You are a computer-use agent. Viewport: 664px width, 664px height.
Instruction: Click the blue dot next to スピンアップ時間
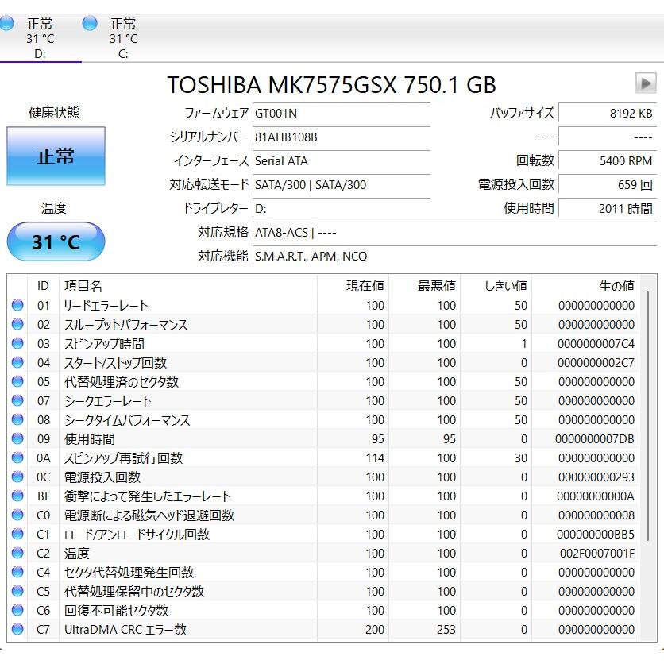(19, 344)
